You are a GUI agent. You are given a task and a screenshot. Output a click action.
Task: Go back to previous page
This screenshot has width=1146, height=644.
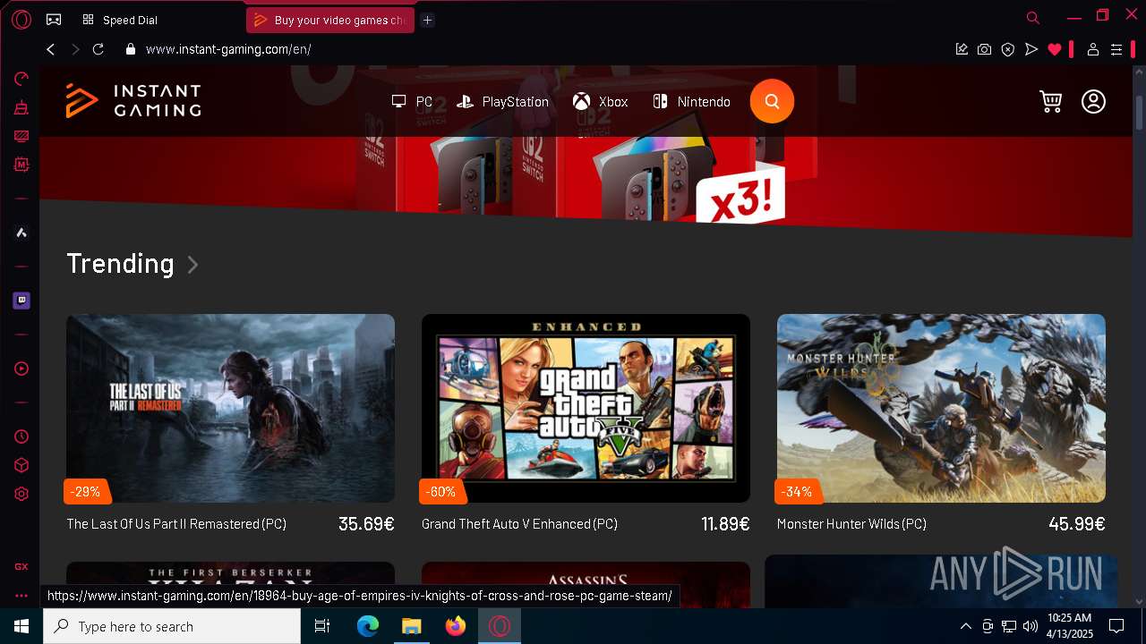coord(51,49)
